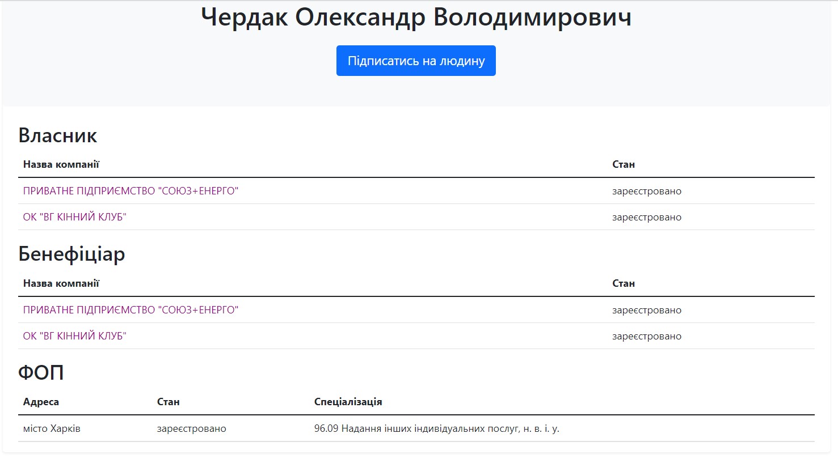
Task: Click "Стан" column header in ФОП table
Action: click(x=168, y=402)
